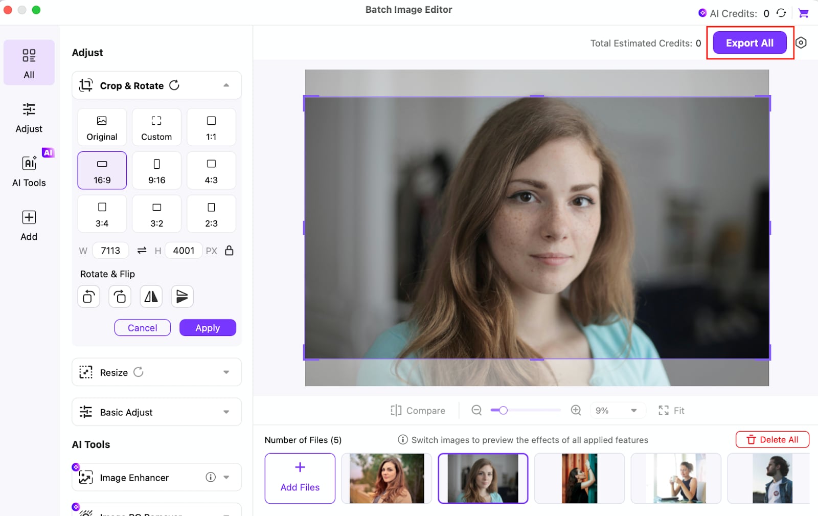The height and width of the screenshot is (516, 818).
Task: Flip image vertically
Action: [182, 297]
